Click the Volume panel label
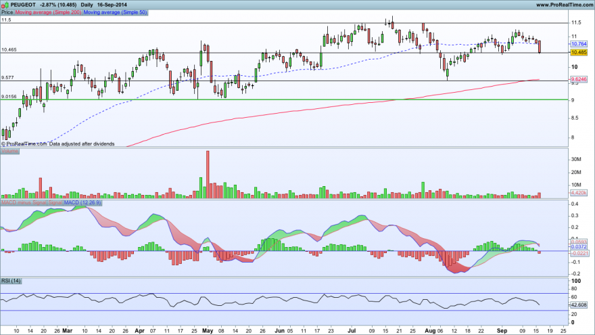This screenshot has height=335, width=595. (9, 151)
